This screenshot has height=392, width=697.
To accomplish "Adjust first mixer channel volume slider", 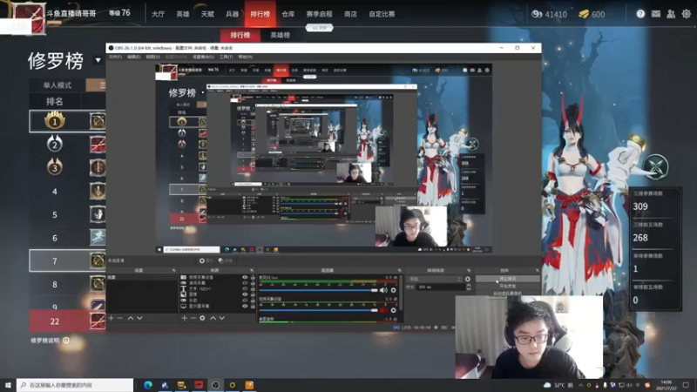I will [x=318, y=290].
